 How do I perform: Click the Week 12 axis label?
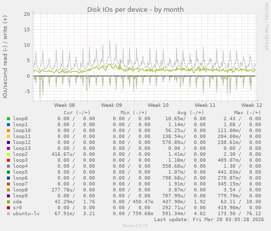[252, 105]
